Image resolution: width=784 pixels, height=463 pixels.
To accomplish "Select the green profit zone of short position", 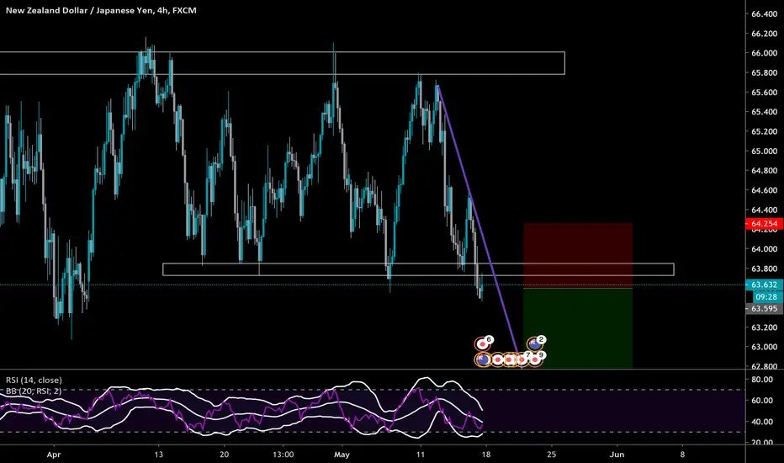I will [578, 328].
